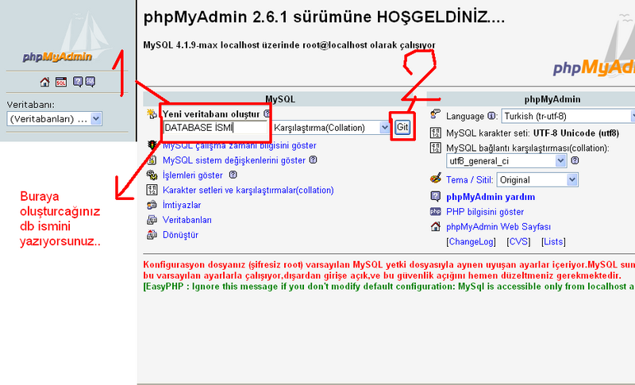Open İşlemleri göster link
The width and height of the screenshot is (635, 385).
[x=193, y=175]
